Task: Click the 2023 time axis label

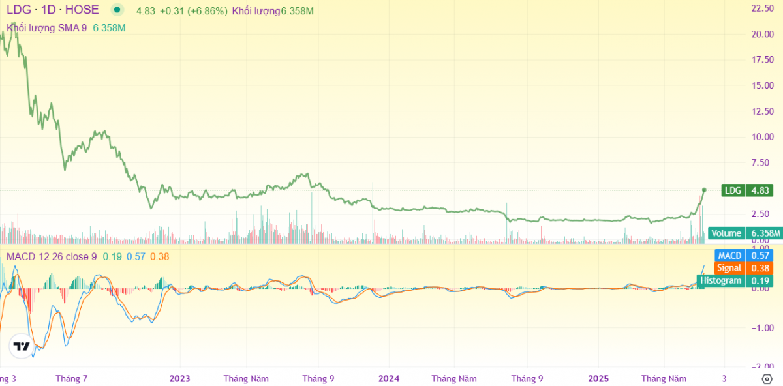Action: click(x=179, y=378)
